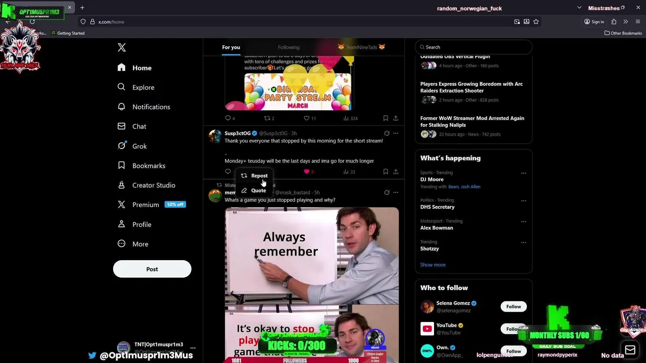Viewport: 646px width, 363px height.
Task: Click reply icon on Susp3ctOG's post
Action: 228,172
